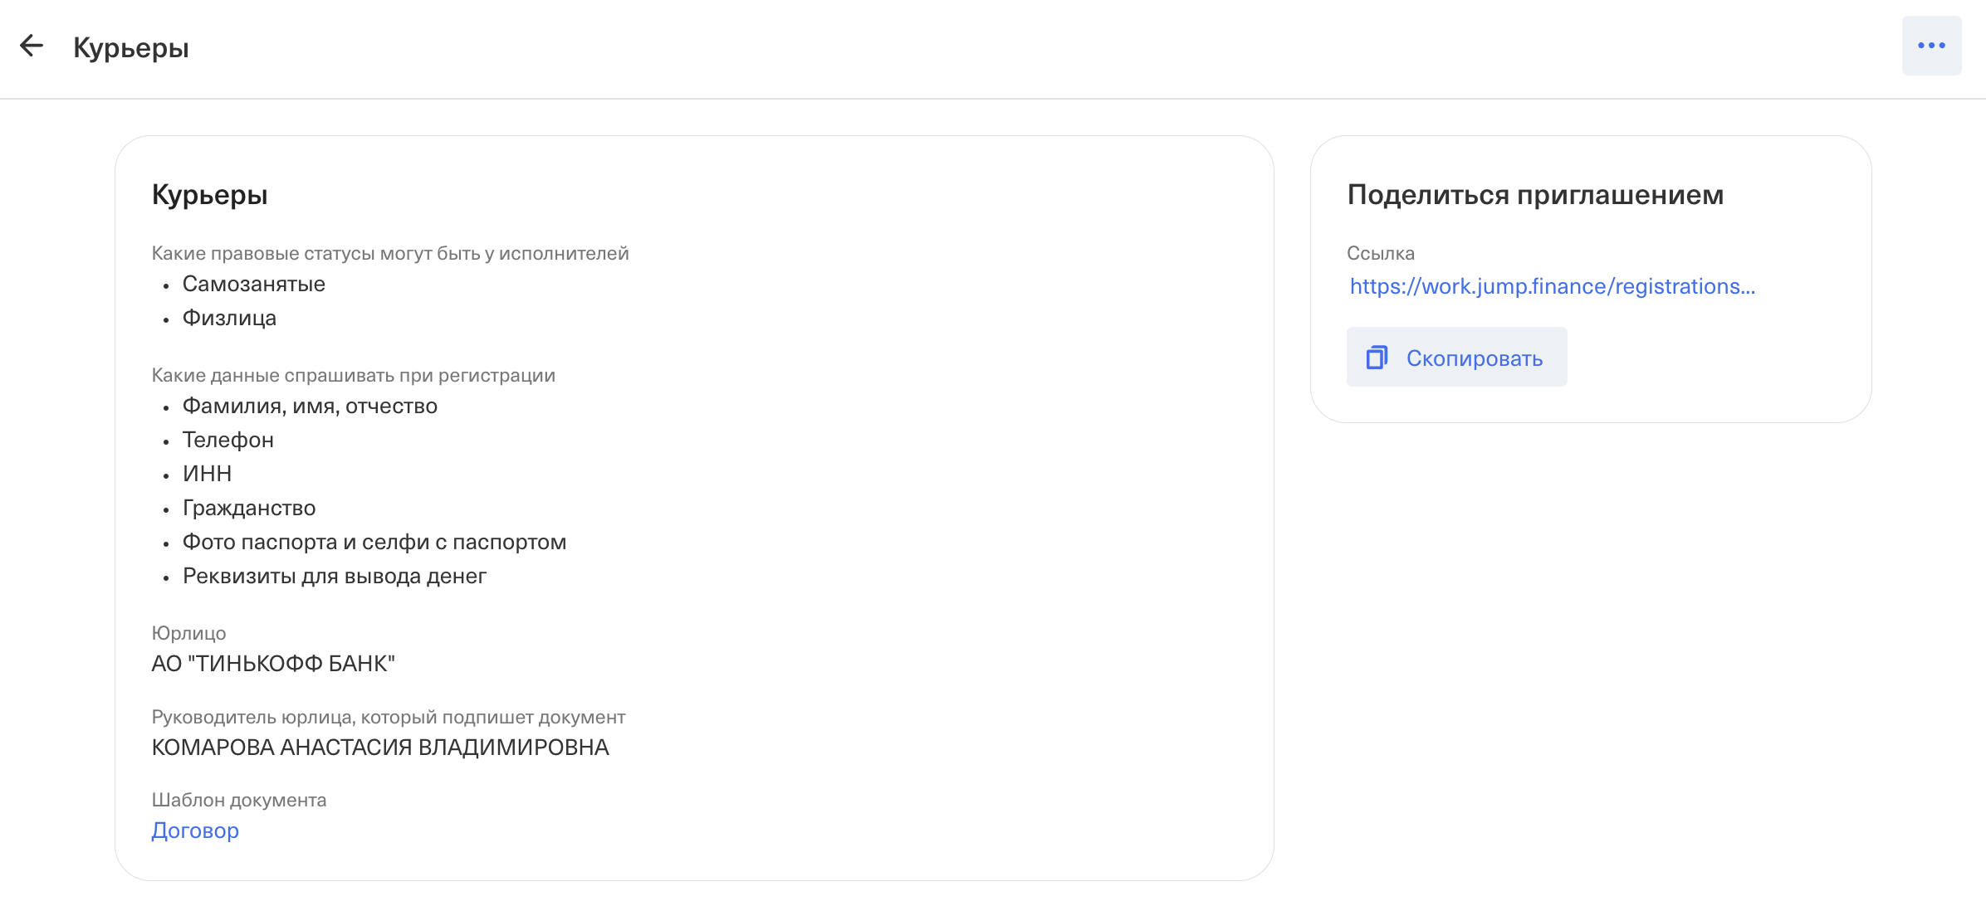Click the Поделиться приглашением heading
Viewport: 1986px width, 901px height.
(x=1535, y=195)
